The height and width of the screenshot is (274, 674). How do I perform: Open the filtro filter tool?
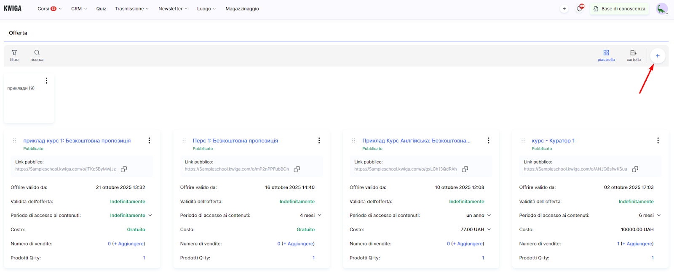coord(14,55)
